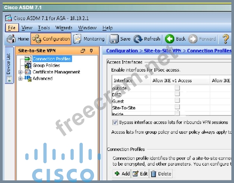Screen dimensions: 234x183
Task: Go Back to previous screen
Action: (176, 39)
